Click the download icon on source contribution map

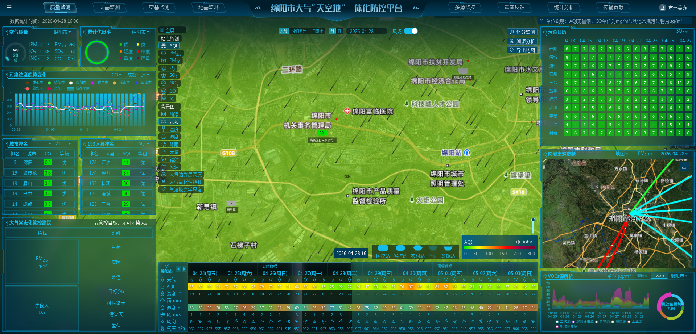coord(684,167)
